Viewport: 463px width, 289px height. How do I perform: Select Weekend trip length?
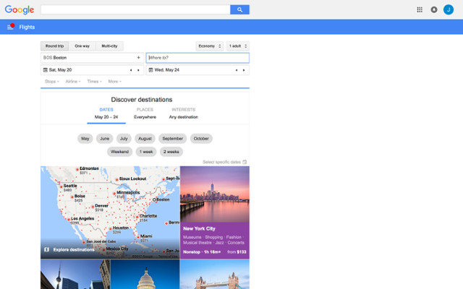point(119,152)
